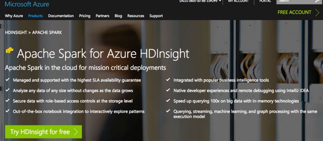The height and width of the screenshot is (141, 323).
Task: Open the HDINSIGHT breadcrumb link
Action: (16, 33)
